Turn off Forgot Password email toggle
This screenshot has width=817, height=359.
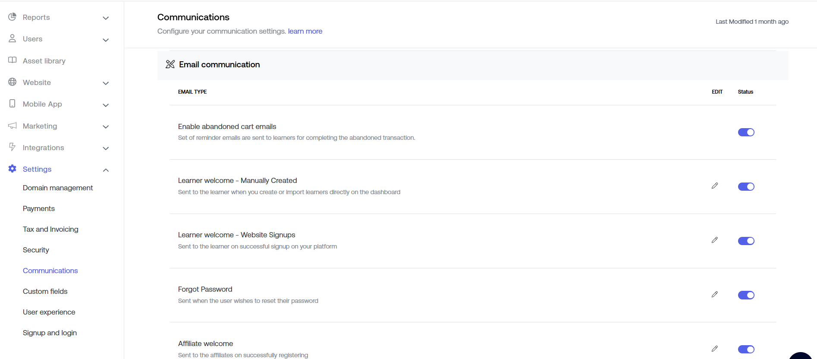click(x=746, y=295)
